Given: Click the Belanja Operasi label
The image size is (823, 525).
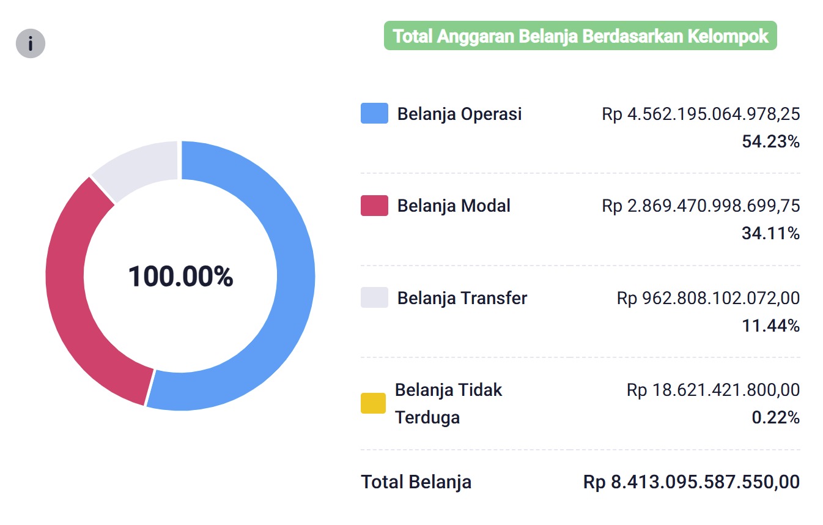Looking at the screenshot, I should coord(459,114).
